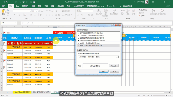Image resolution: width=173 pixels, height=97 pixels.
Task: Click the Font Color letter A icon
Action: (35, 15)
